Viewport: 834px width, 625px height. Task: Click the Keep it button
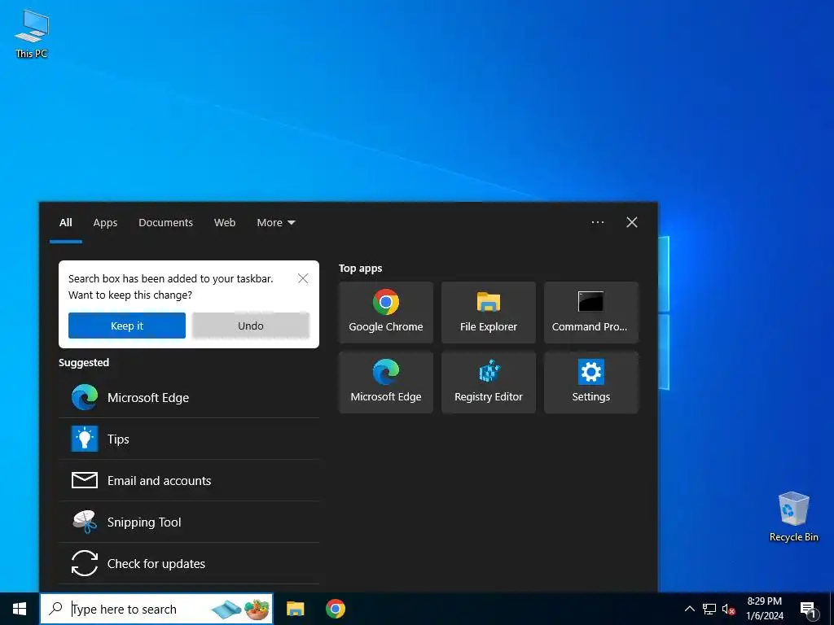pos(127,326)
